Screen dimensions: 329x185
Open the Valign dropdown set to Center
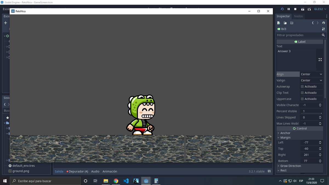(311, 80)
